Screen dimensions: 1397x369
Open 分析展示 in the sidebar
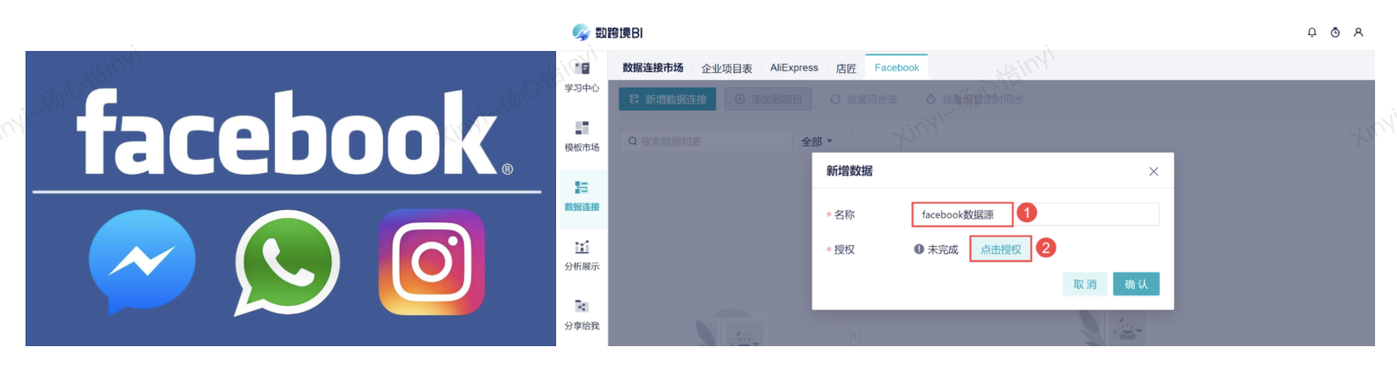click(582, 255)
